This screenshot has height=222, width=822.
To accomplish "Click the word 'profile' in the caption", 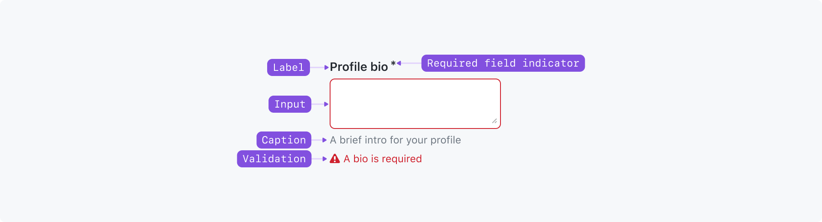I will pyautogui.click(x=446, y=140).
